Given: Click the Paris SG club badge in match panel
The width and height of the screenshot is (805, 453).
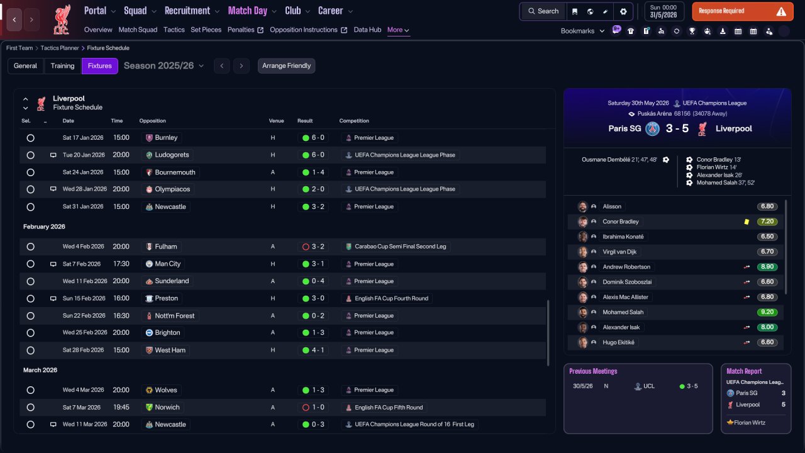Looking at the screenshot, I should click(653, 129).
